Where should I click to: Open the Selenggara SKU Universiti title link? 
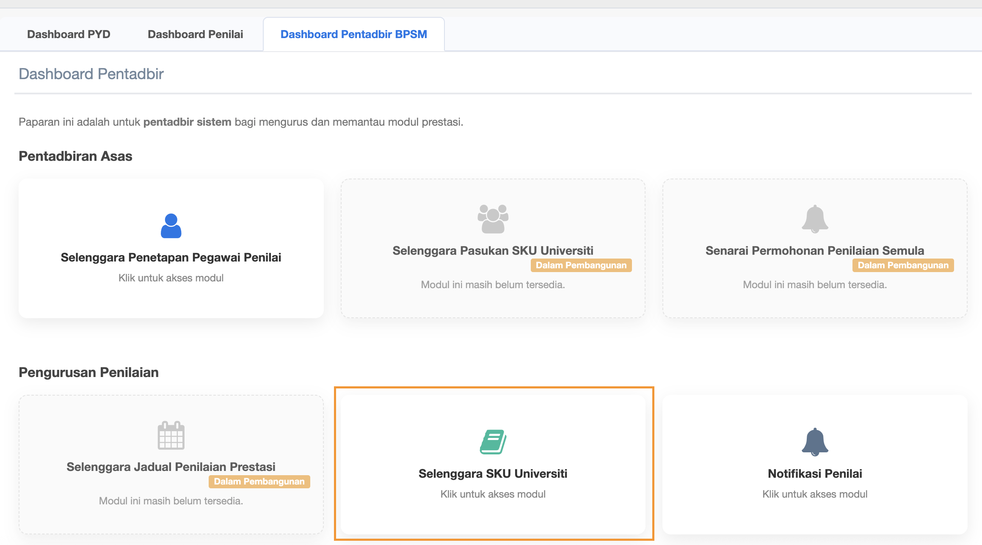pos(493,473)
